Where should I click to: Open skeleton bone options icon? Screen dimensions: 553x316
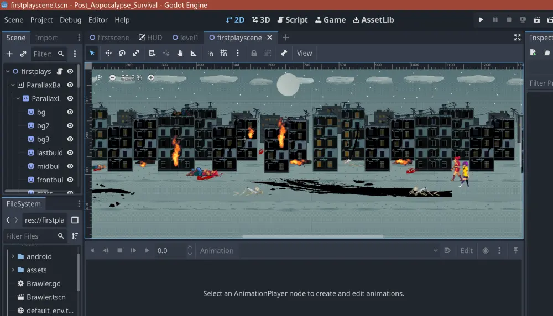pyautogui.click(x=284, y=53)
